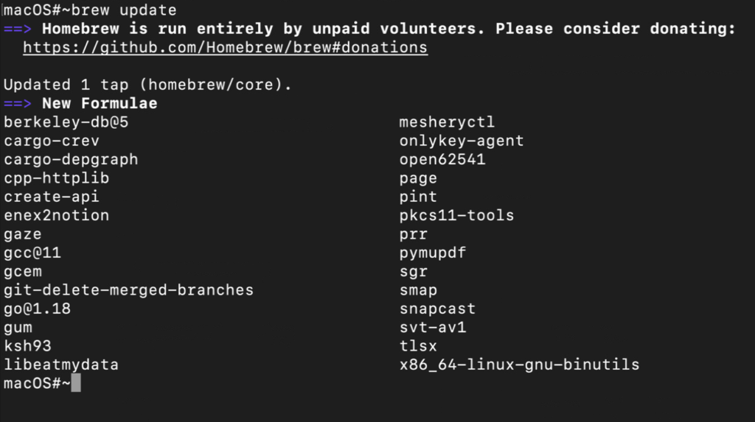Click the cargo-depgraph formula entry
The image size is (755, 422).
point(71,159)
